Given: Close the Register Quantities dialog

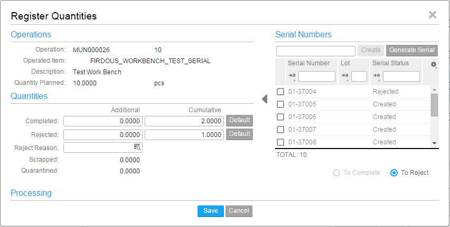Looking at the screenshot, I should (432, 15).
